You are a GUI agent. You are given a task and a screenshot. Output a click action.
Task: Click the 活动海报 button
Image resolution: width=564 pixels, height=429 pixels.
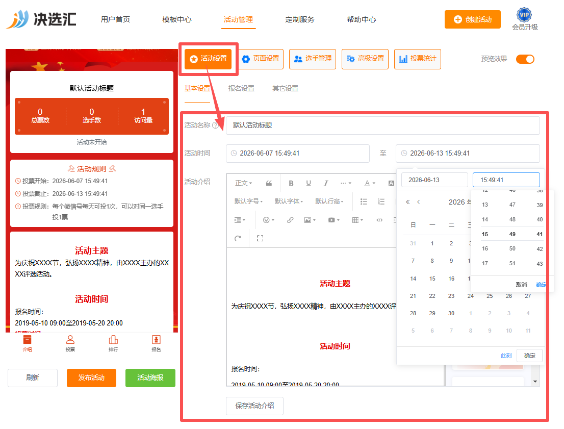(x=150, y=378)
